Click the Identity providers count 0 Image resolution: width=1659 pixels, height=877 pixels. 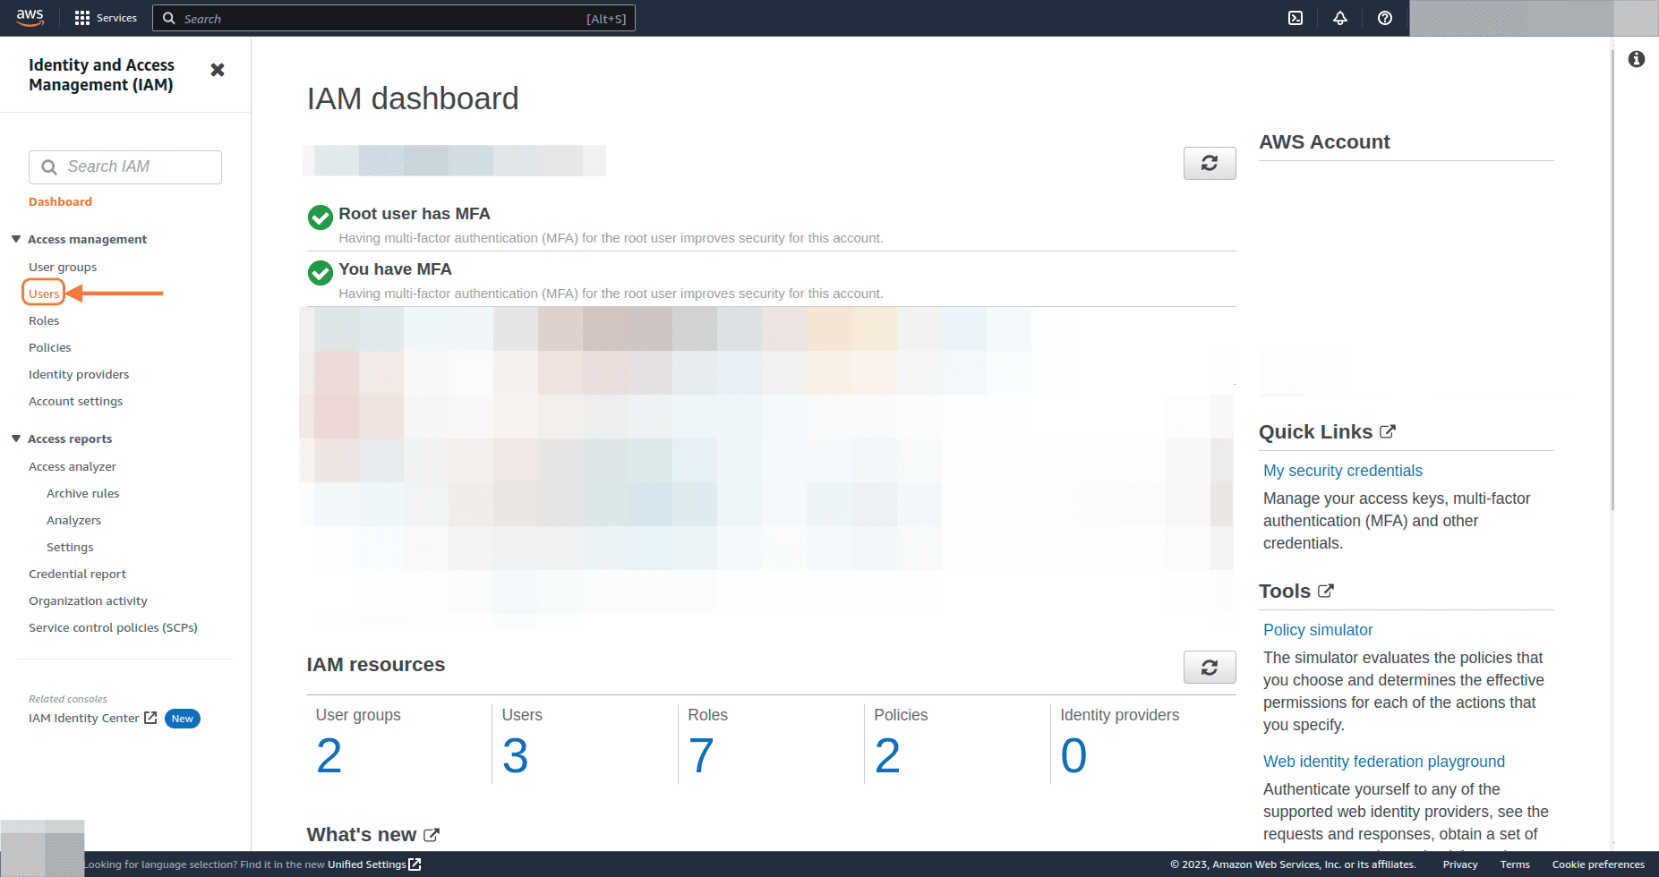pyautogui.click(x=1074, y=756)
